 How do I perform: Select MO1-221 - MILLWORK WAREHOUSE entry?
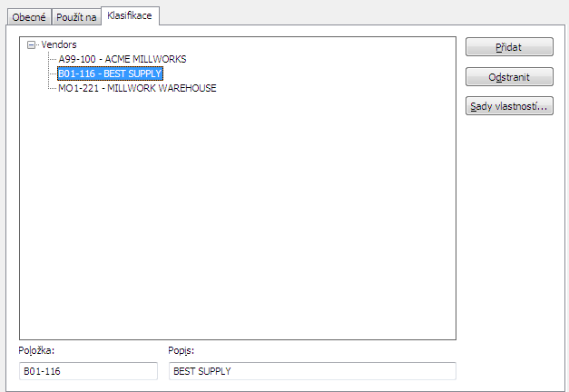(137, 88)
